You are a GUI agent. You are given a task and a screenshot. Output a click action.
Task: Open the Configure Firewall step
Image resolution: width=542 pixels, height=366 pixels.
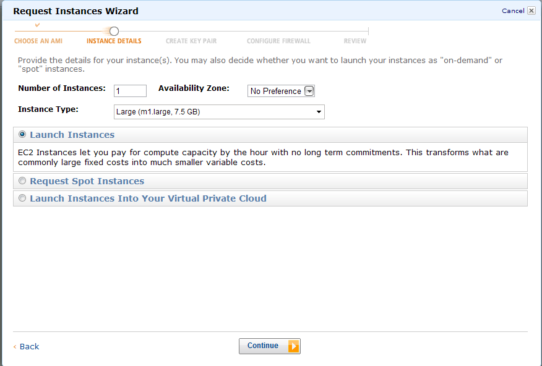click(278, 41)
